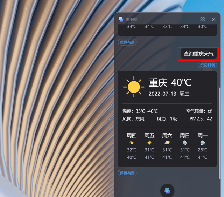Select the 周四 sunny forecast icon
224x197 pixels.
click(132, 143)
